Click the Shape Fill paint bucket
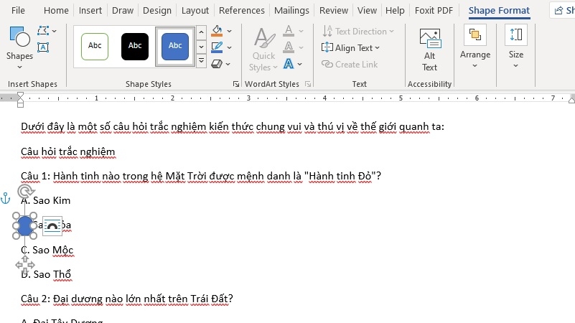Screen dimensions: 575x323 217,31
